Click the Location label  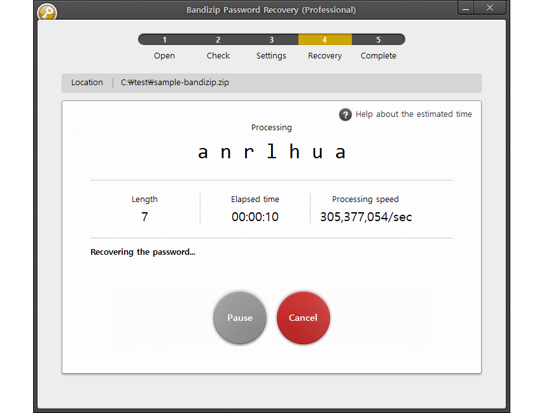point(87,83)
